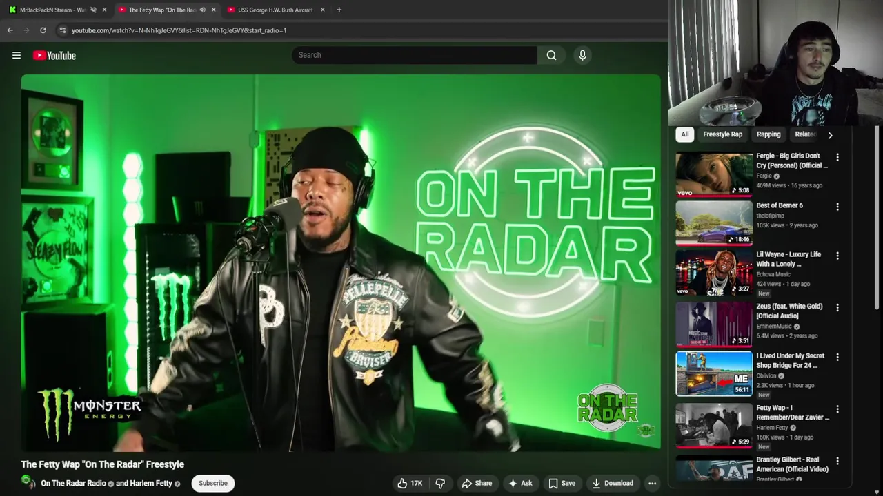
Task: Unmute the MrBackPackN Stream tab
Action: pos(93,10)
